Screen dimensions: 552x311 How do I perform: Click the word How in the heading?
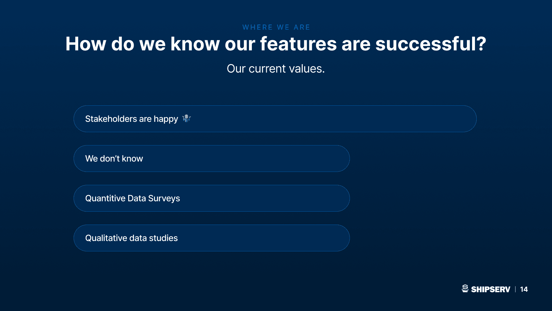[86, 44]
